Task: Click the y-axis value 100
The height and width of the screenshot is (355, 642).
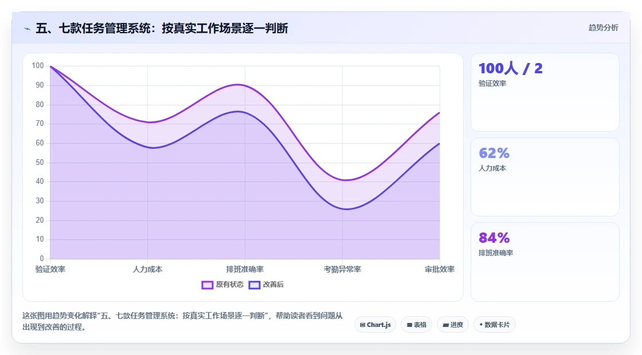Action: click(38, 66)
